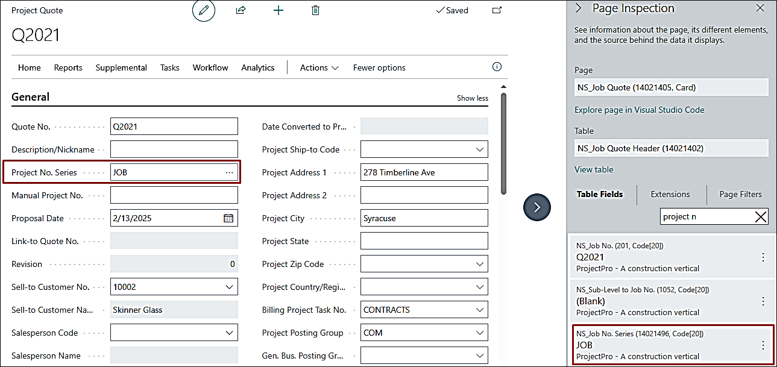Open the Tasks menu
The height and width of the screenshot is (367, 777).
pos(170,67)
